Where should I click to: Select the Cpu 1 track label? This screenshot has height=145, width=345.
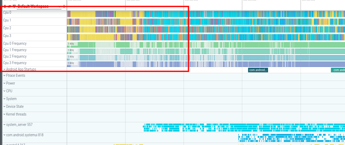coord(7,20)
